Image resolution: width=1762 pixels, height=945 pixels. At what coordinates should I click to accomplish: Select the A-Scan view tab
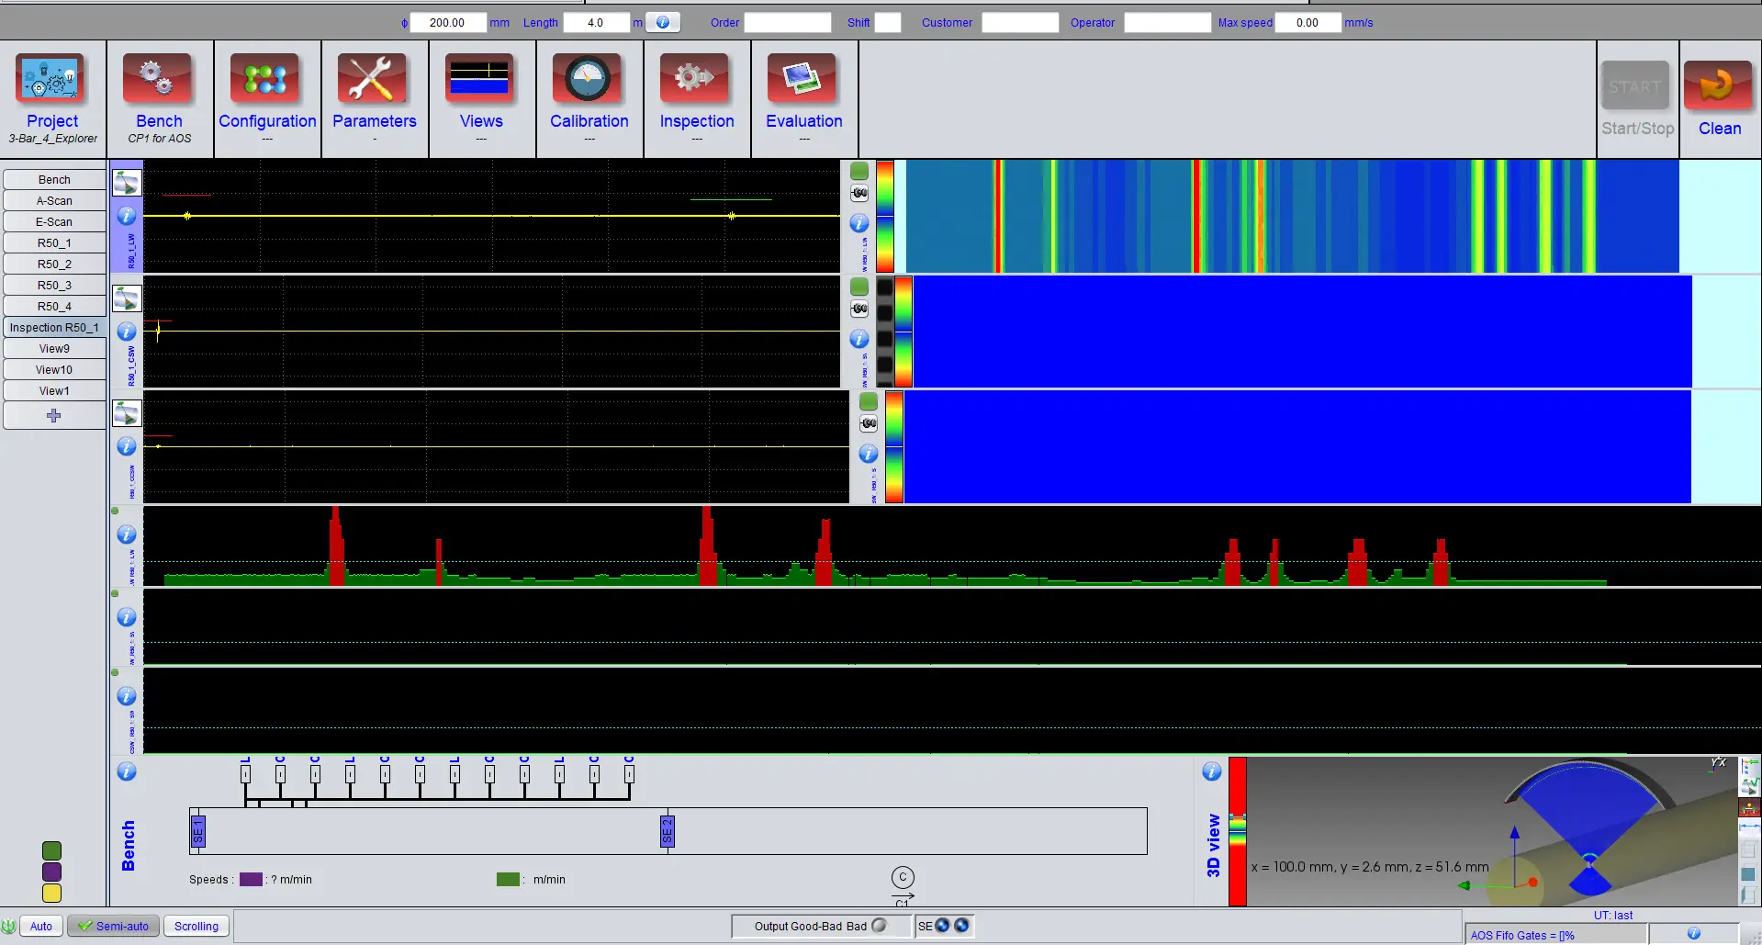coord(54,201)
